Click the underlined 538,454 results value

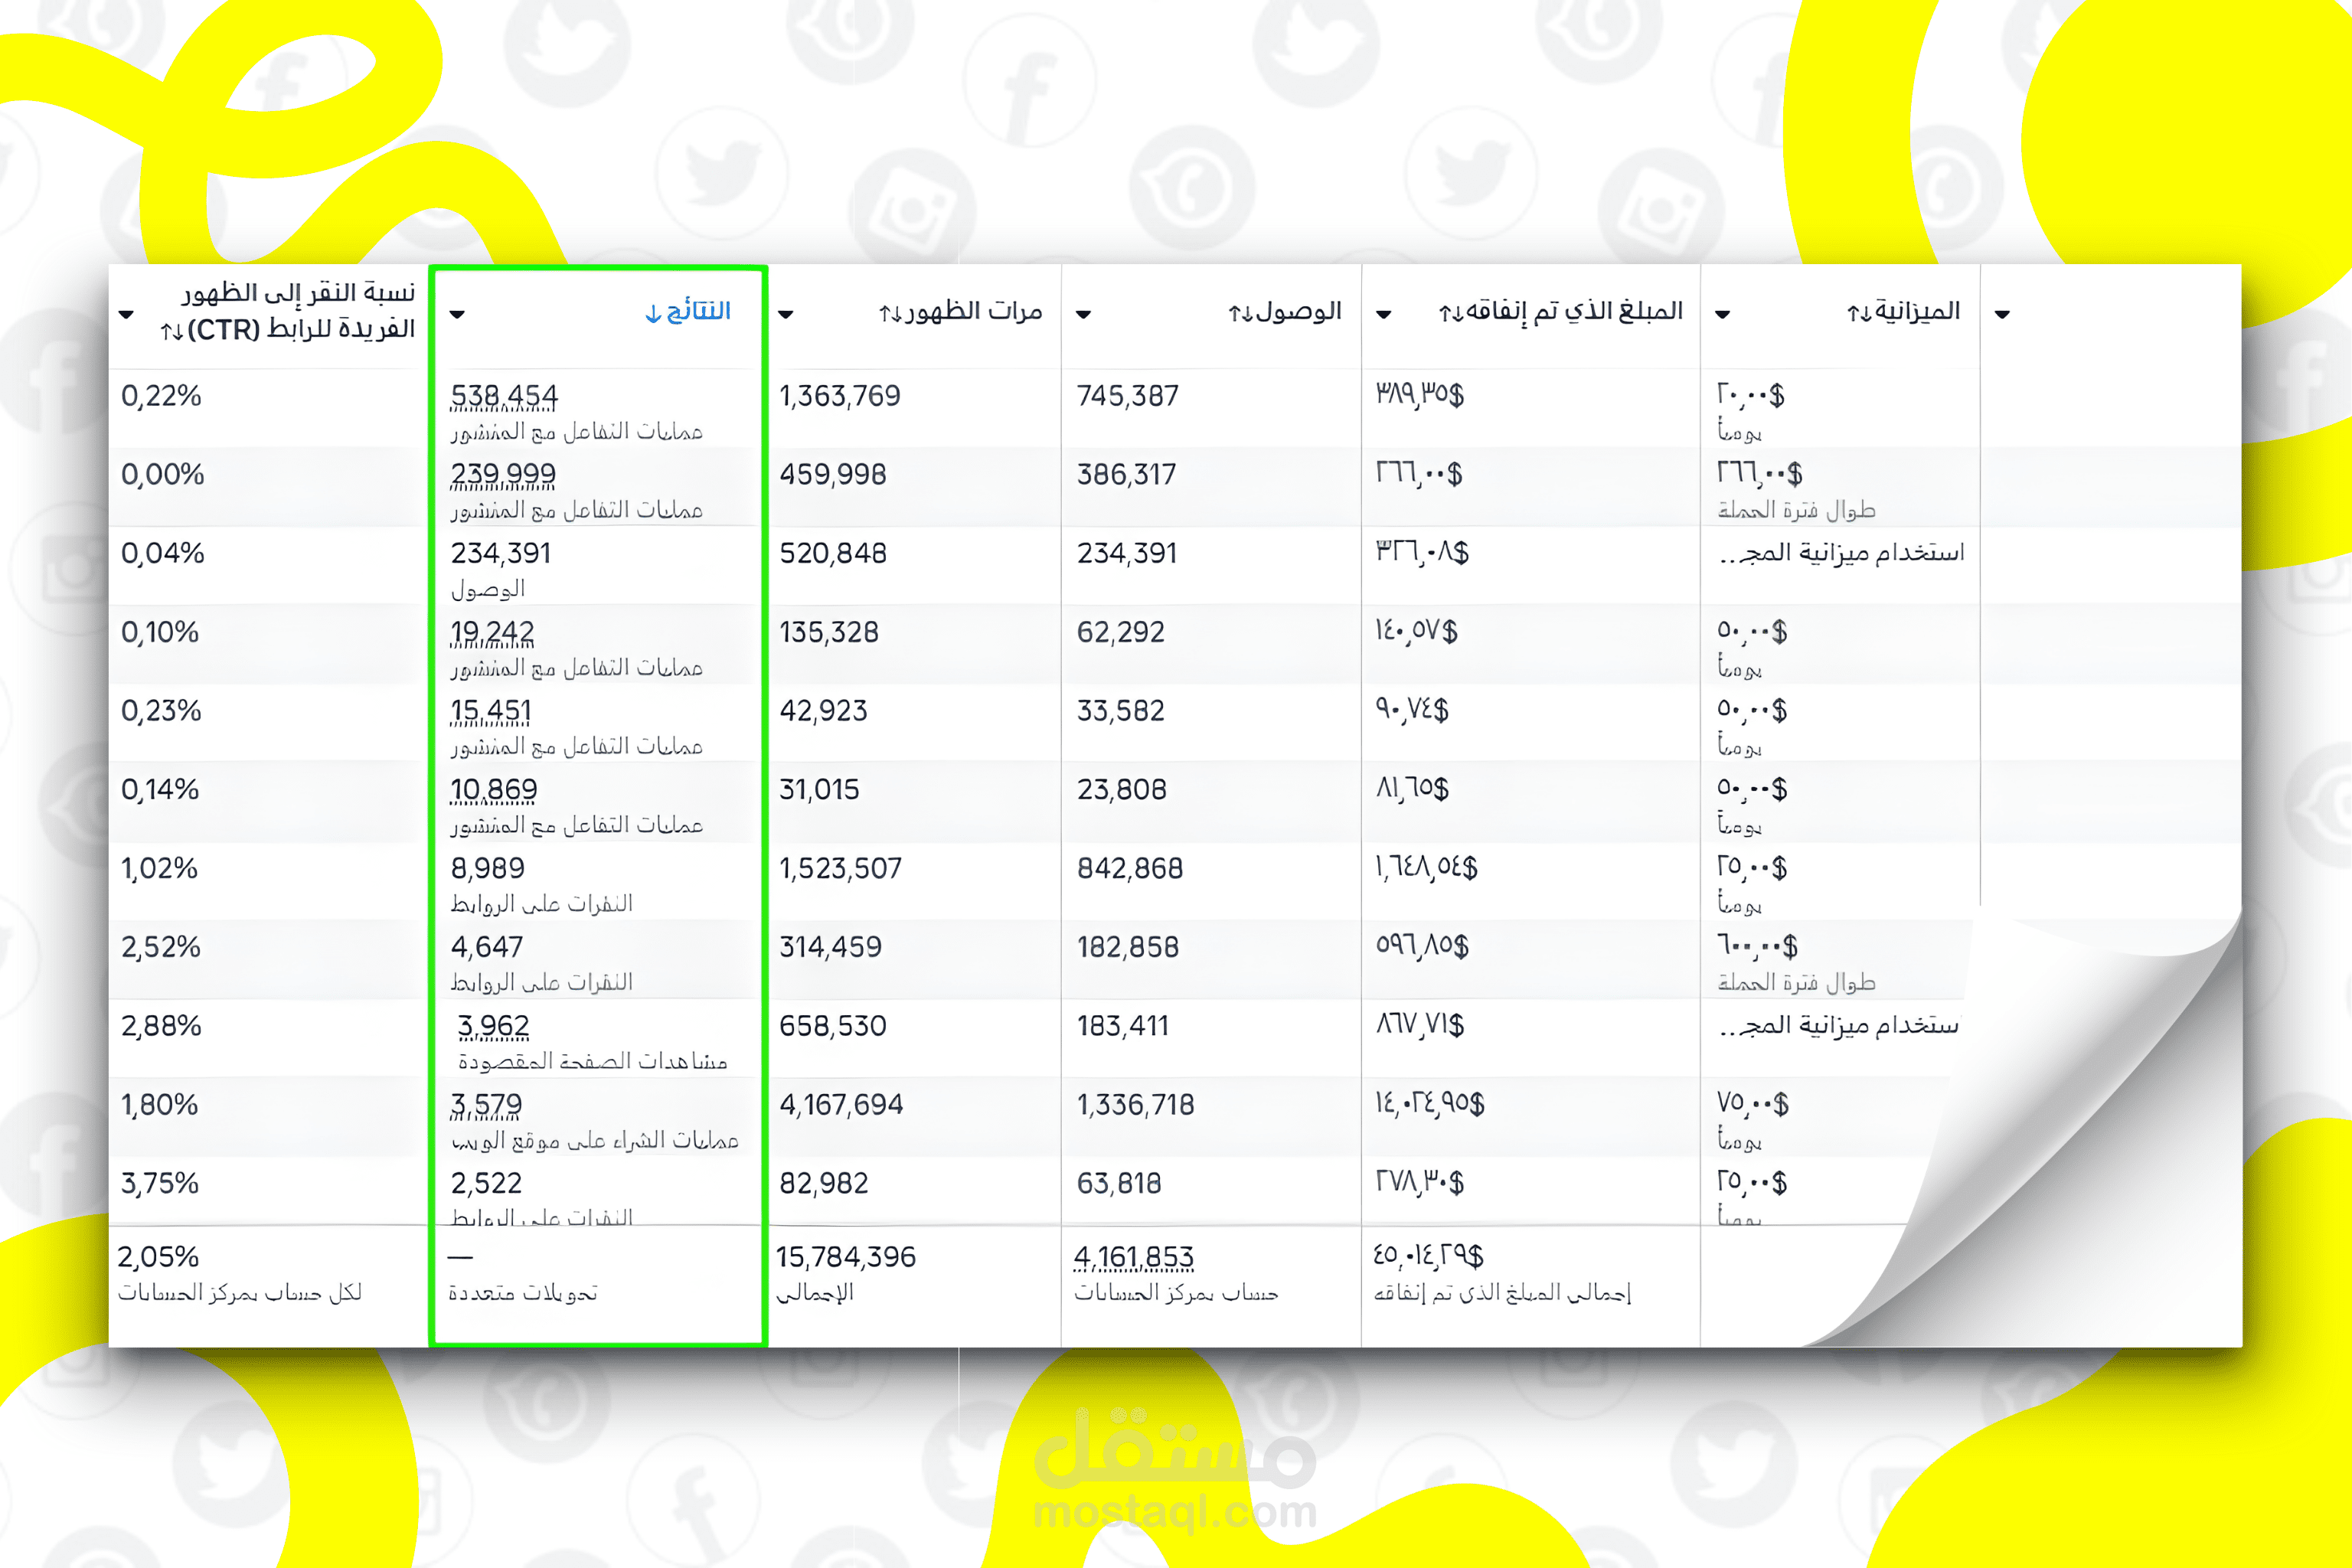pos(504,396)
